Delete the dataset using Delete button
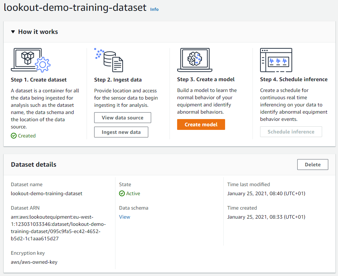 click(312, 165)
